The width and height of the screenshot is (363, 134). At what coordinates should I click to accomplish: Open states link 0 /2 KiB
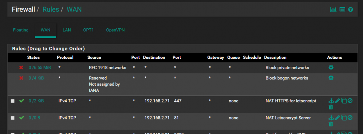click(36, 101)
